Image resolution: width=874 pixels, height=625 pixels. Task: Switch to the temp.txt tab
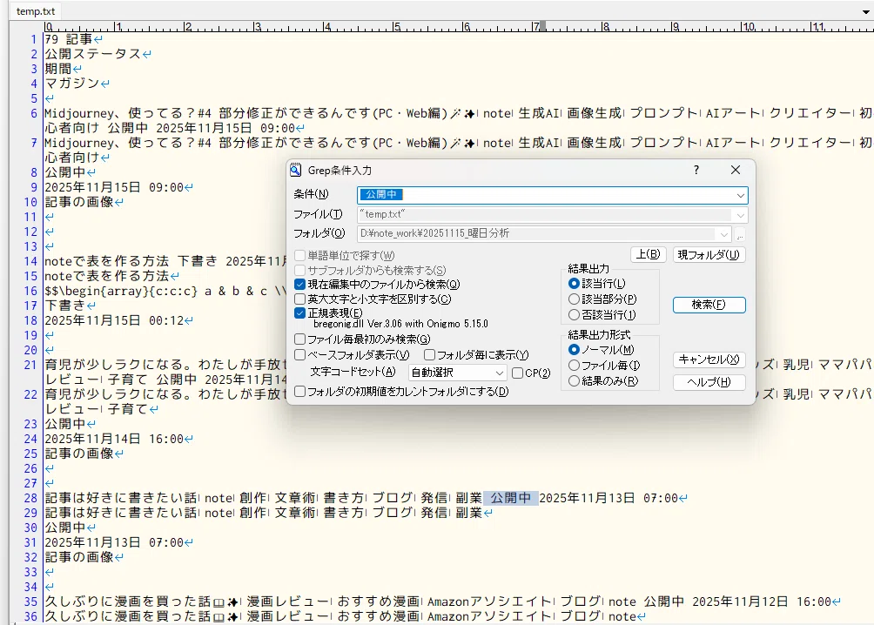pyautogui.click(x=36, y=11)
